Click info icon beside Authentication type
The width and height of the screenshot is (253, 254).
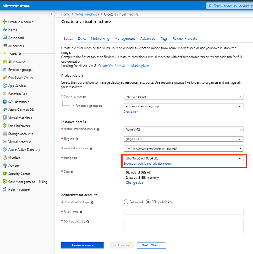click(x=92, y=203)
